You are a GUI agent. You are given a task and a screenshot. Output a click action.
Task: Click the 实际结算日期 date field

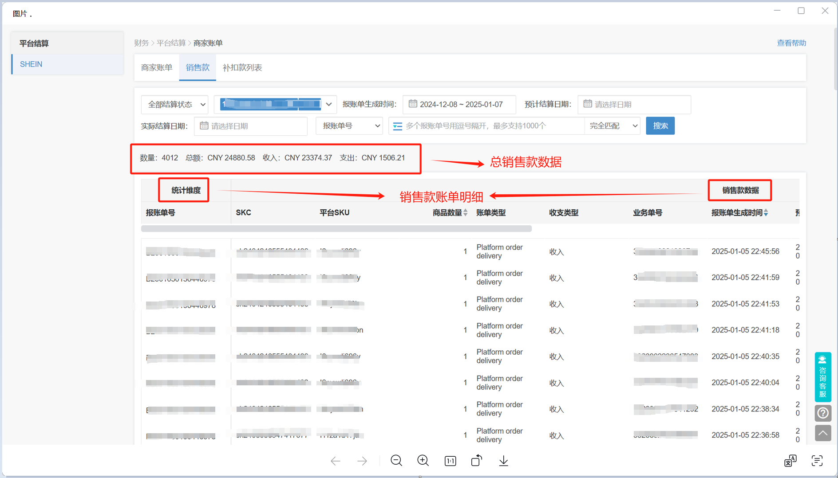click(x=251, y=126)
